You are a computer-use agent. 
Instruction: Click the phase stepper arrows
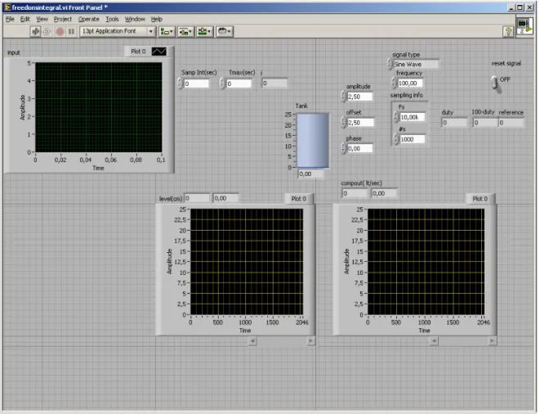(343, 149)
